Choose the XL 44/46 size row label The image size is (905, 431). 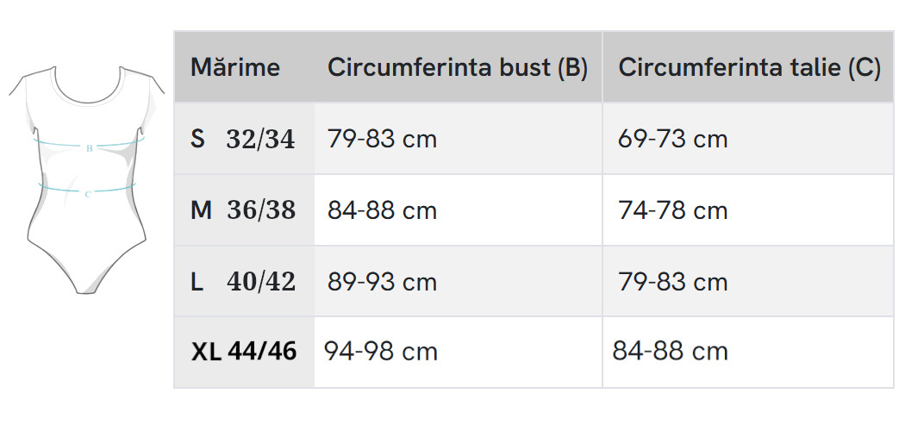pyautogui.click(x=244, y=352)
